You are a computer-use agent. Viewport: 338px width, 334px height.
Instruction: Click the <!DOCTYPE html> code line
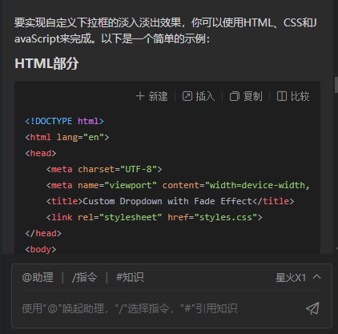[64, 121]
